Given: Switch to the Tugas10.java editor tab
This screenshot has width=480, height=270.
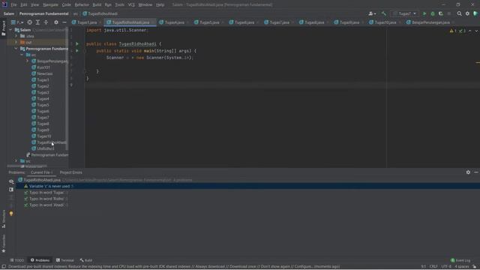Looking at the screenshot, I should coord(385,22).
